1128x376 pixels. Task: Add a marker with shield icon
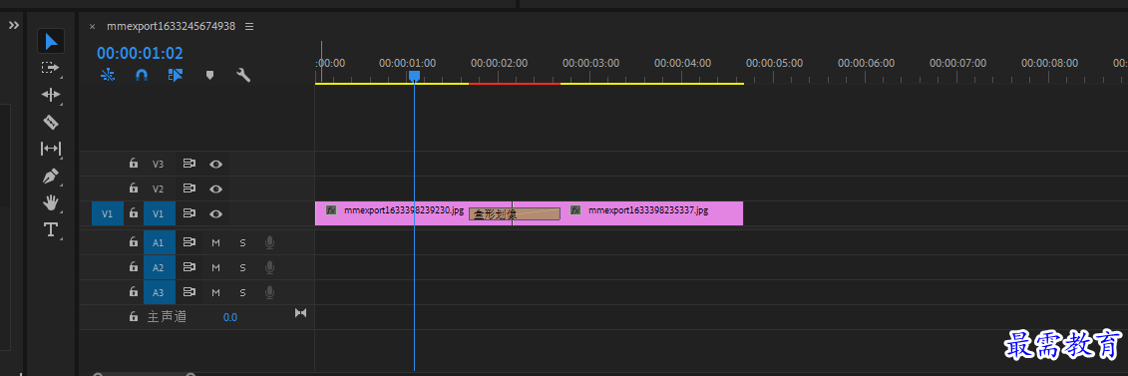click(210, 74)
